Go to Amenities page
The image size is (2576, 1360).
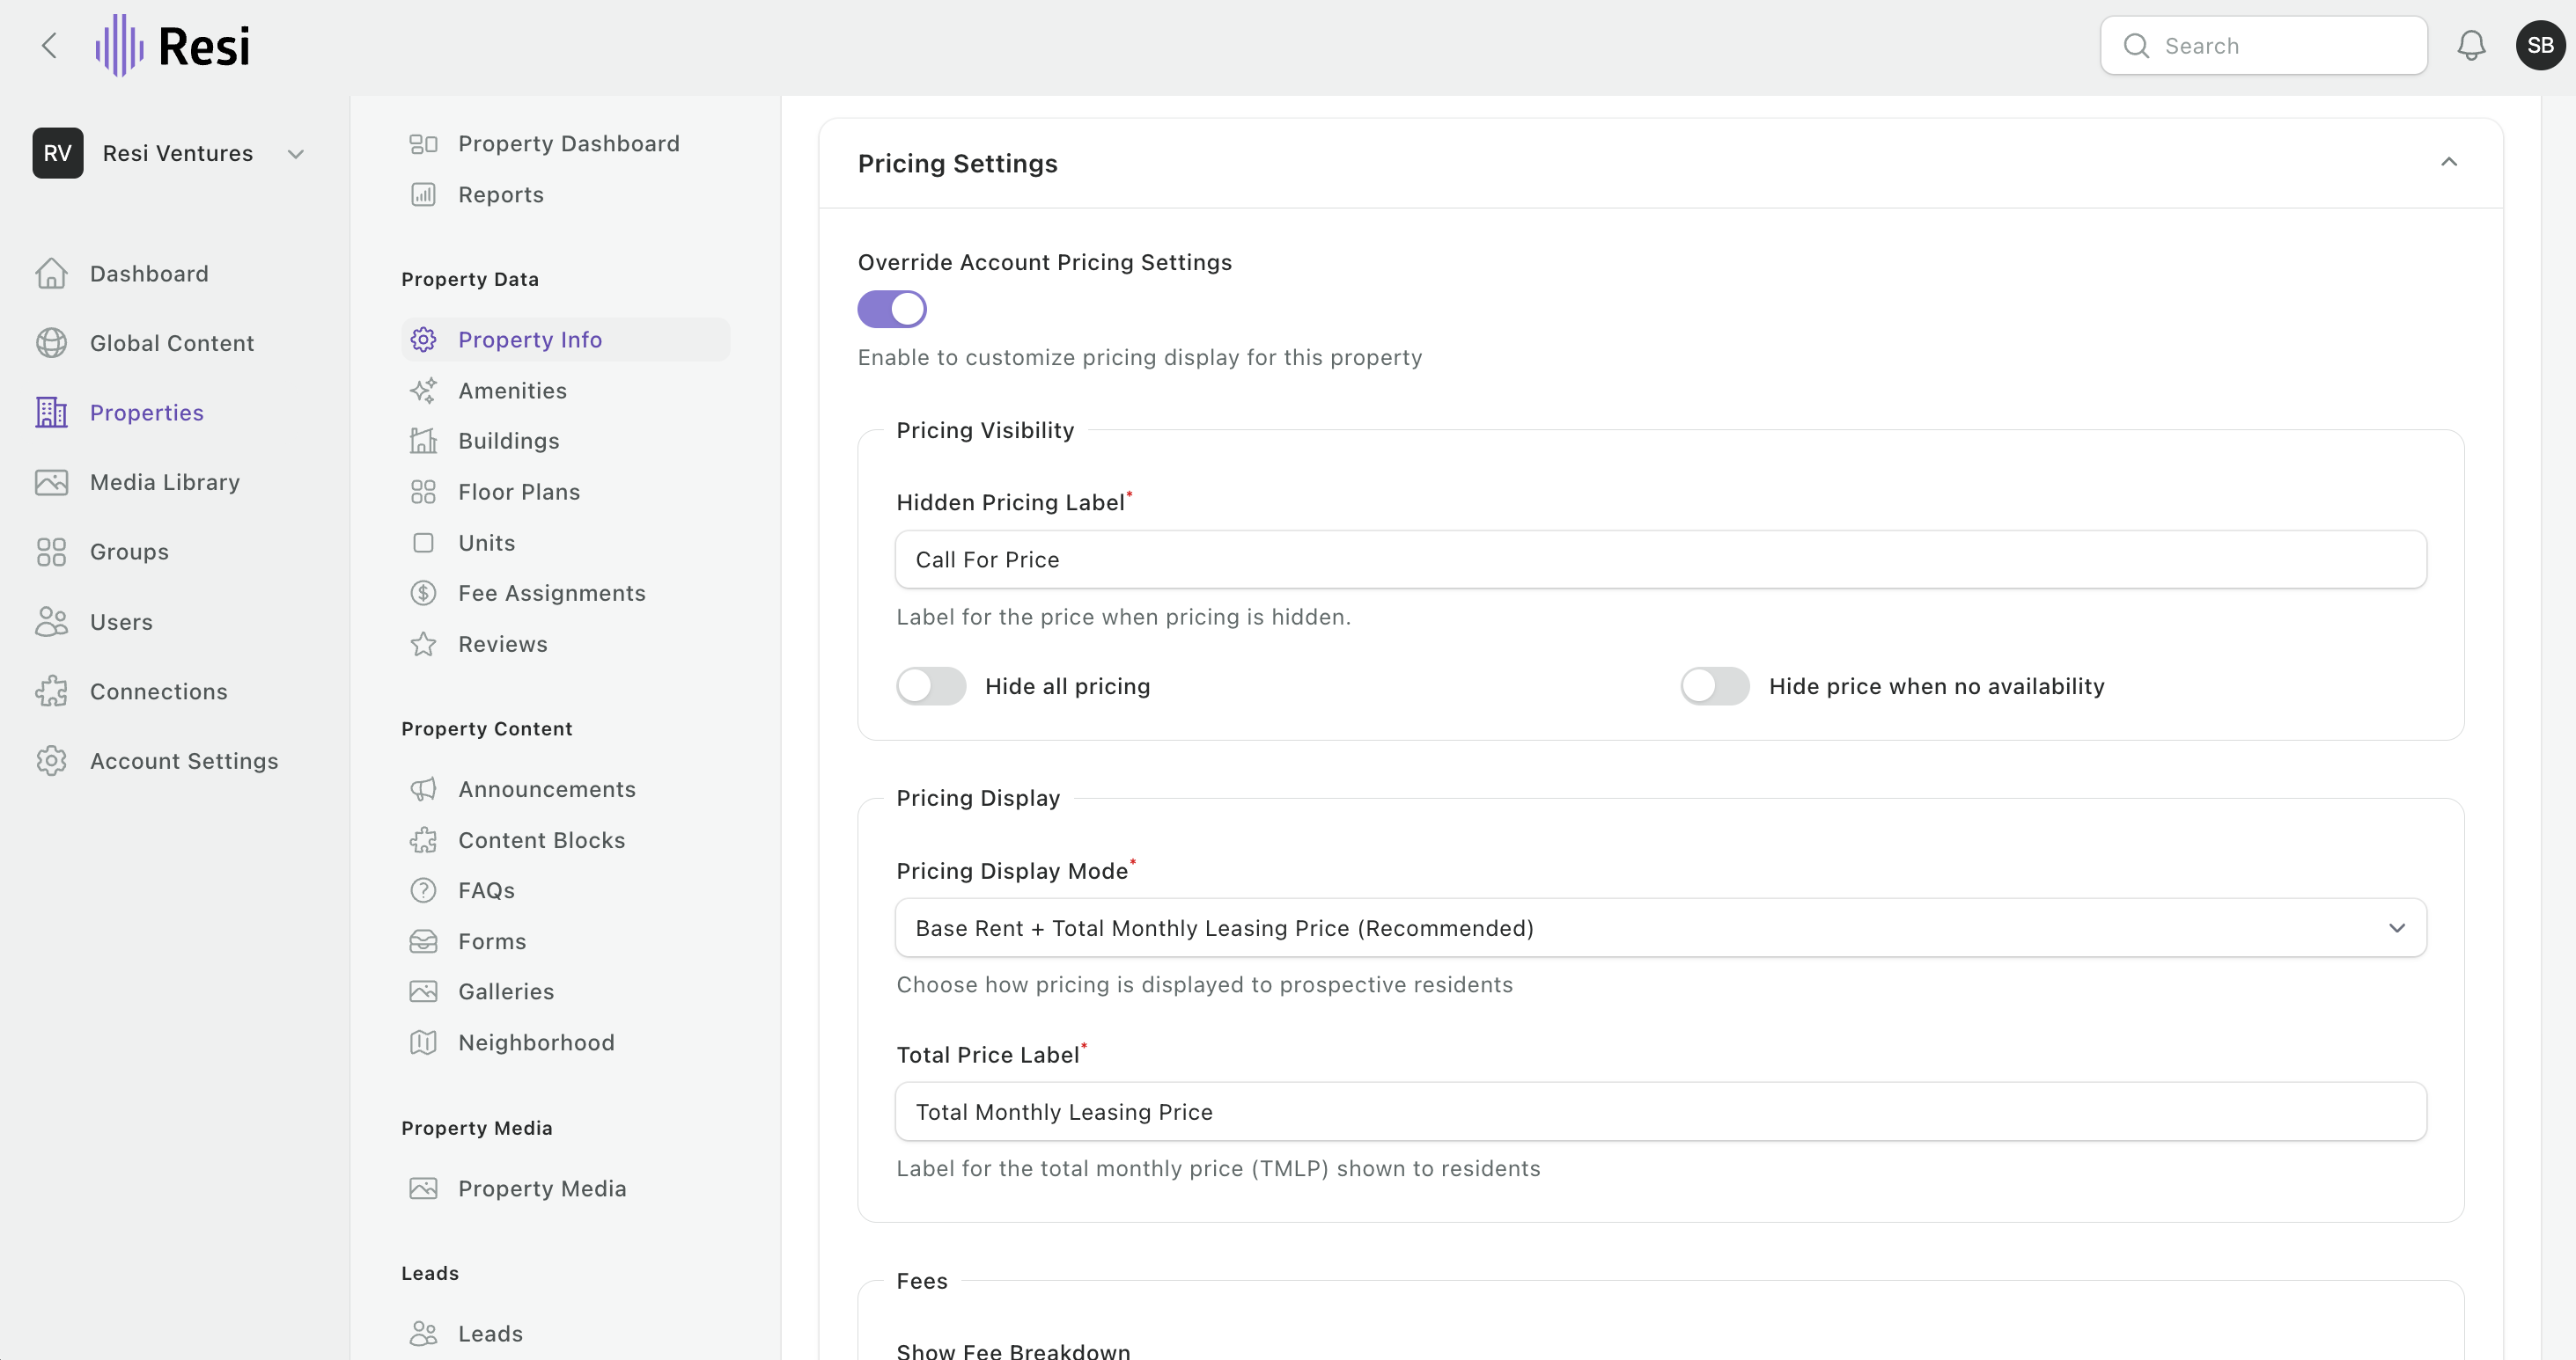click(513, 391)
